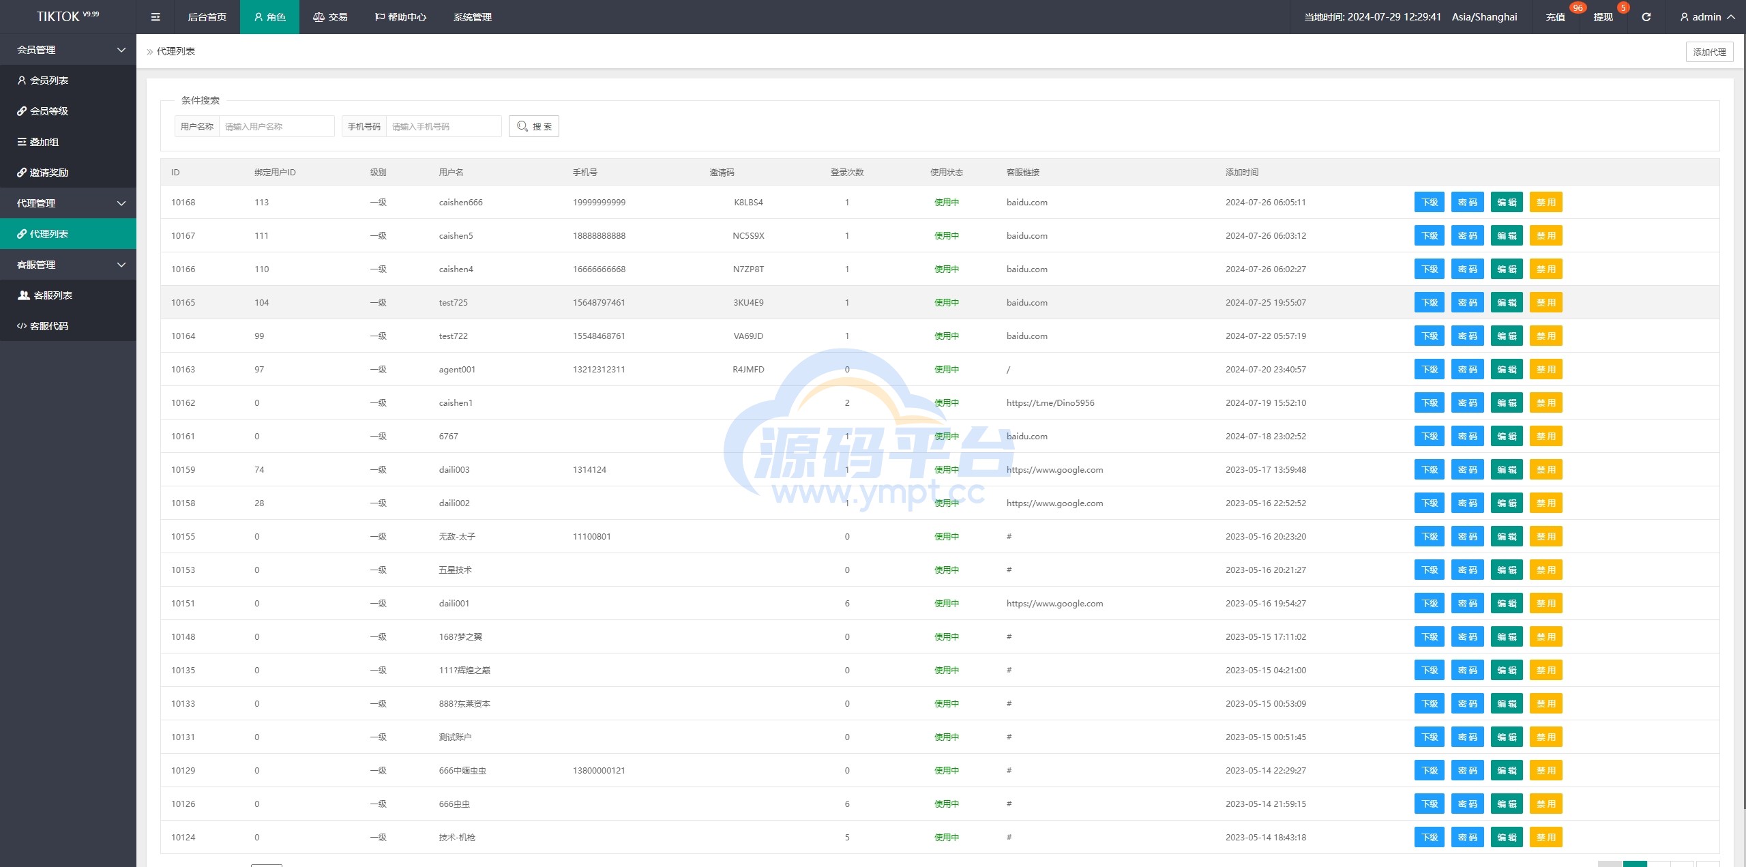
Task: Switch to 角色 top tab
Action: point(269,17)
